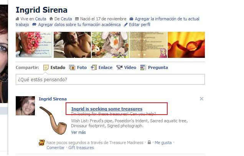This screenshot has height=156, width=244.
Task: Click the Foto picture icon
Action: click(x=72, y=67)
